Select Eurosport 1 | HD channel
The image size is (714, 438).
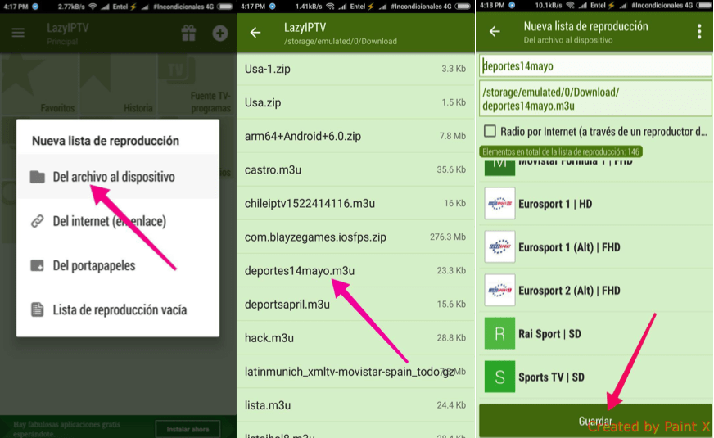point(595,204)
